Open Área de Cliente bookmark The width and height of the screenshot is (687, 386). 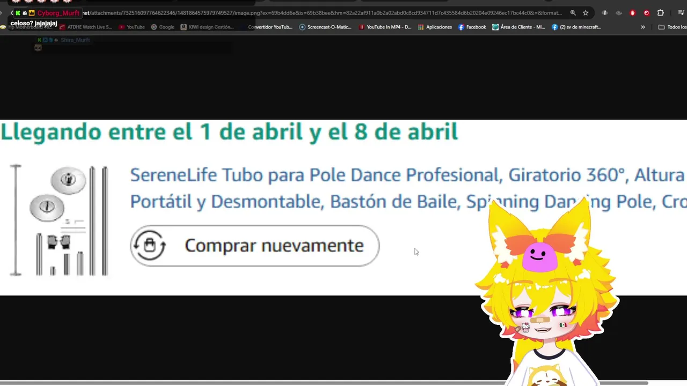coord(518,27)
